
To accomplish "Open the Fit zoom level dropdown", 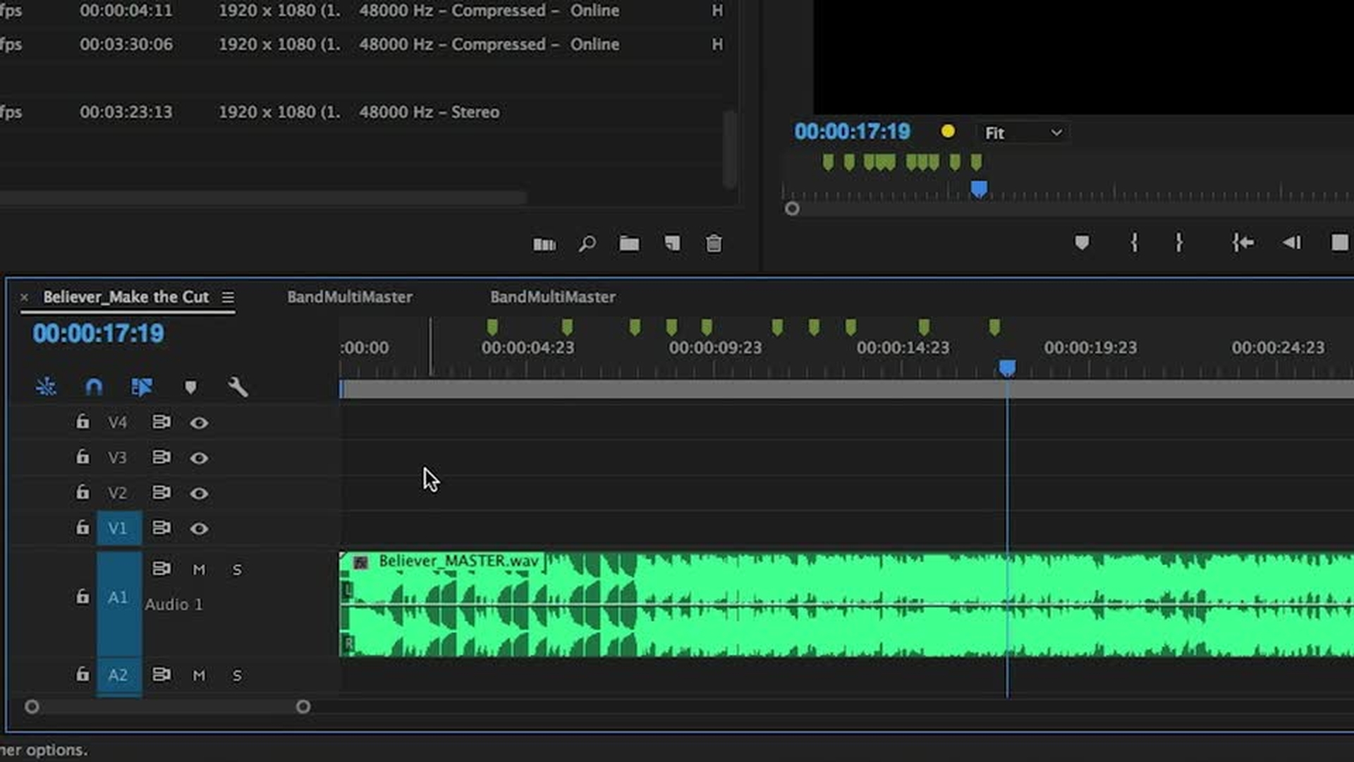I will (1023, 133).
